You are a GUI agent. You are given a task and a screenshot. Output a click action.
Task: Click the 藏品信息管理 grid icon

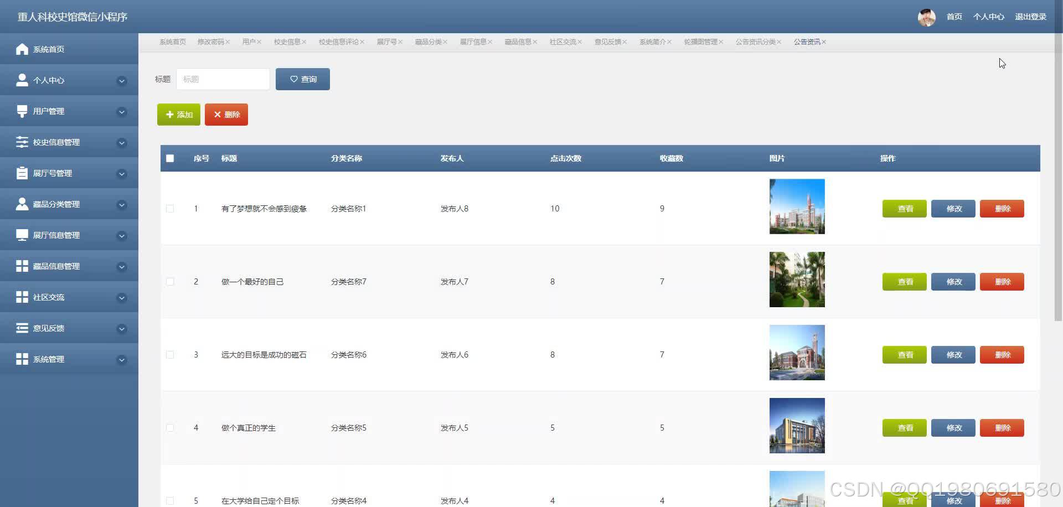22,266
